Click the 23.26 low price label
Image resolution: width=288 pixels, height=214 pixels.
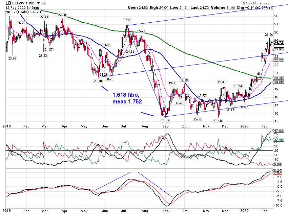(x=12, y=58)
